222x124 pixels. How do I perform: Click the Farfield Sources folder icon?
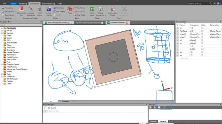(5, 57)
